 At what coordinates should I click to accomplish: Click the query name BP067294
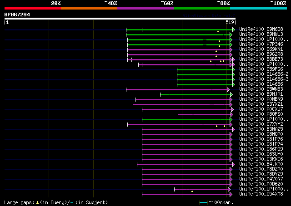(x=17, y=15)
